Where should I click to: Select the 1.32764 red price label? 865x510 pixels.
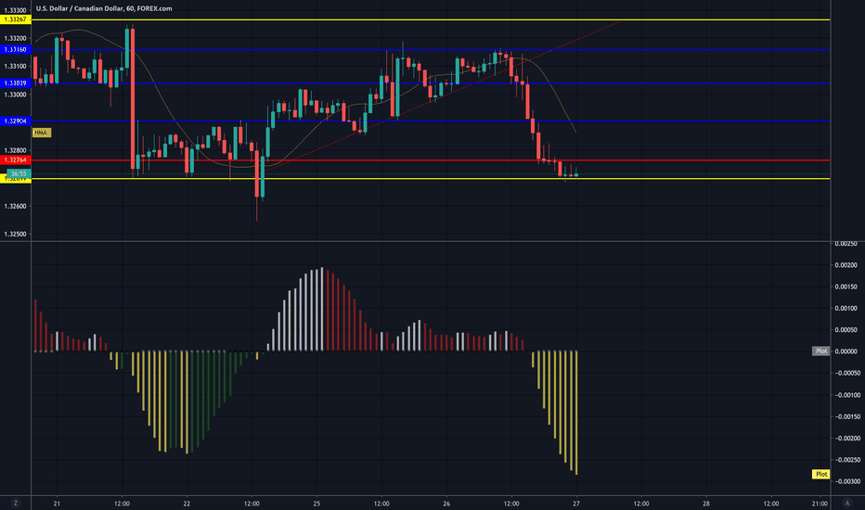coord(15,160)
